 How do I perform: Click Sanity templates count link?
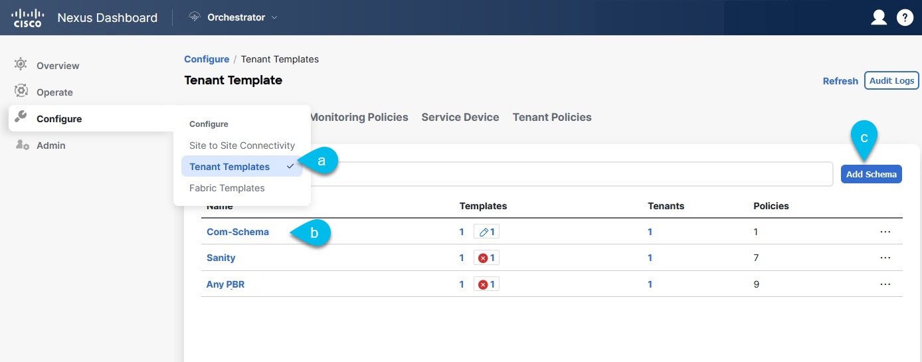click(462, 258)
